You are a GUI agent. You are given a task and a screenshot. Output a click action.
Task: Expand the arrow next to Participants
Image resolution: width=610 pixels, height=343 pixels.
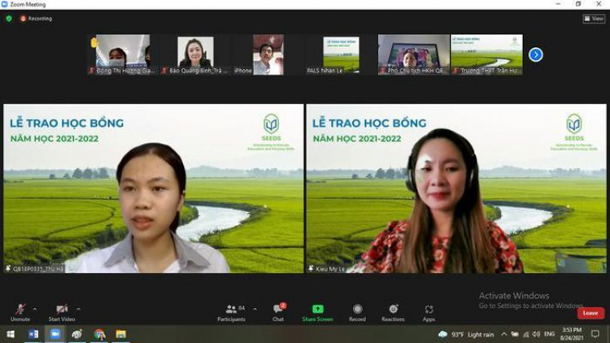coord(255,309)
